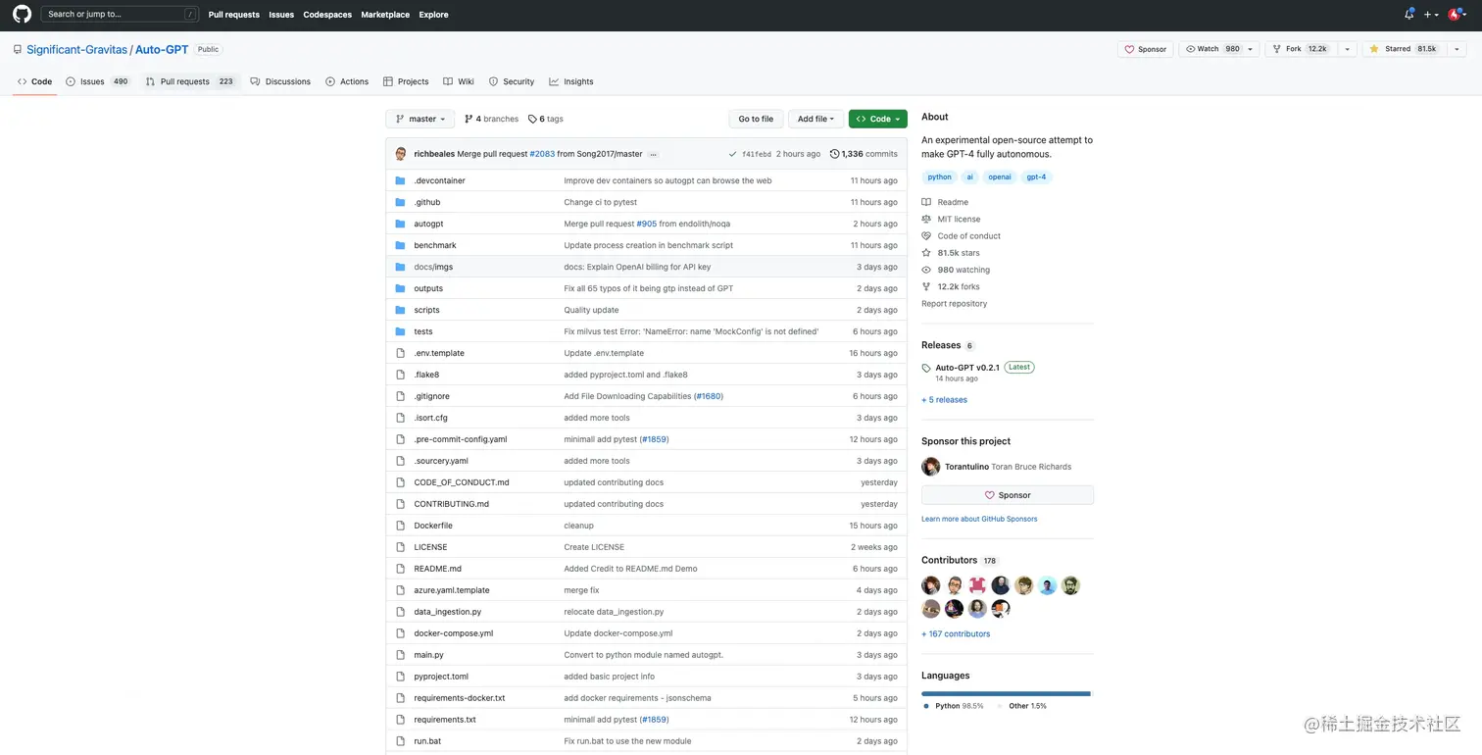Image resolution: width=1482 pixels, height=755 pixels.
Task: Open Codespaces in the top navigation
Action: (x=327, y=15)
